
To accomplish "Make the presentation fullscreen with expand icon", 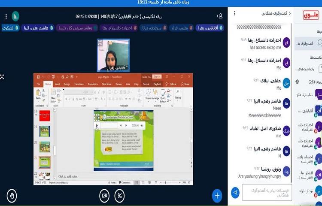I will tap(2, 77).
